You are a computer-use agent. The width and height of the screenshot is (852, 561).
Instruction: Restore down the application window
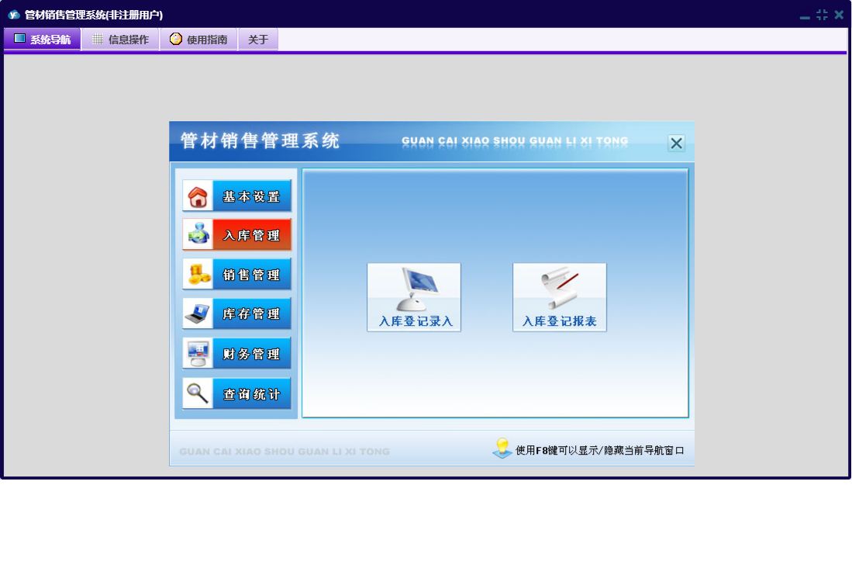tap(822, 15)
